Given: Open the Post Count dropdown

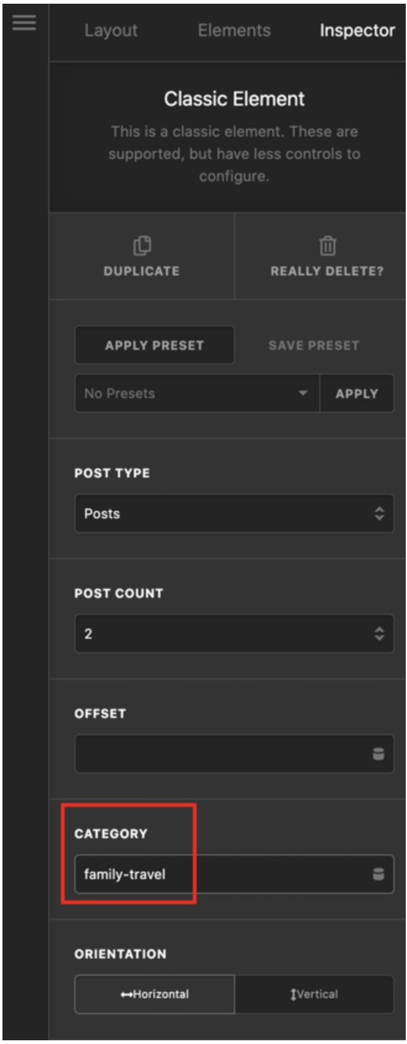Looking at the screenshot, I should 234,634.
